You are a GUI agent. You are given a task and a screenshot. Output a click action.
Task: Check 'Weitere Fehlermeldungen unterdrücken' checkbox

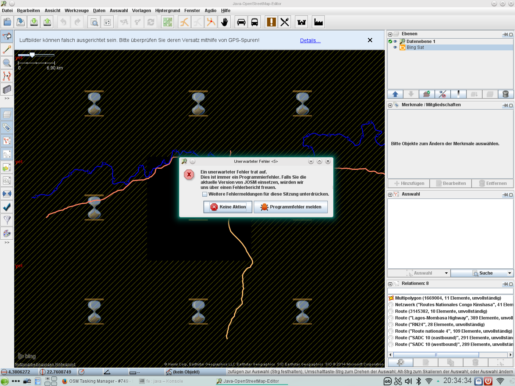pyautogui.click(x=205, y=194)
